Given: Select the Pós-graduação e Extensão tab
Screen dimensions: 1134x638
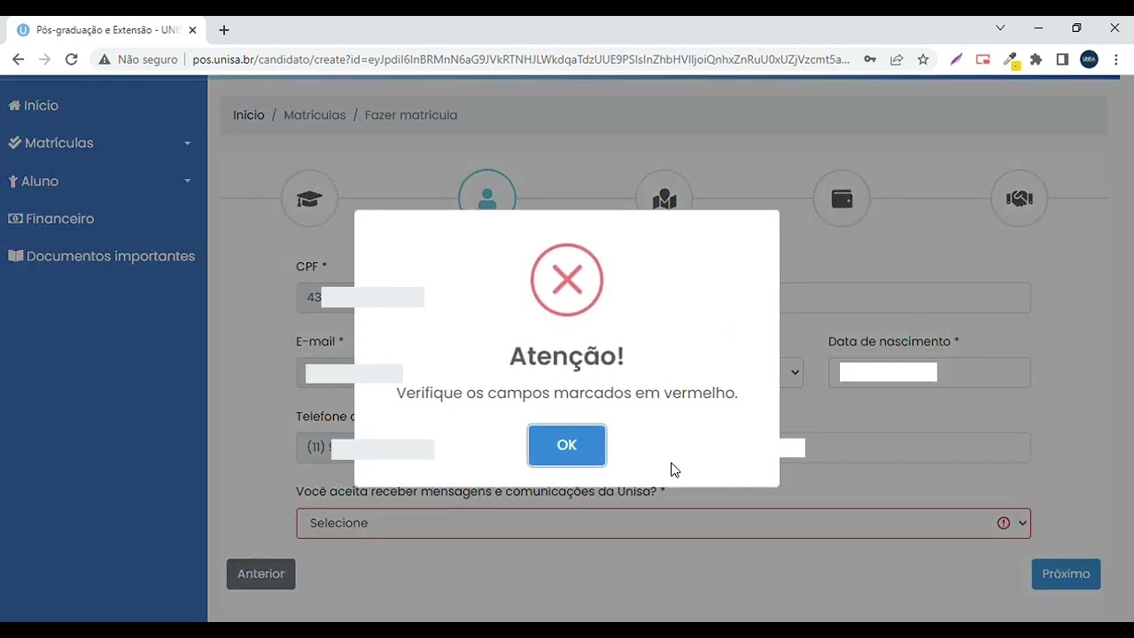Looking at the screenshot, I should click(x=106, y=30).
